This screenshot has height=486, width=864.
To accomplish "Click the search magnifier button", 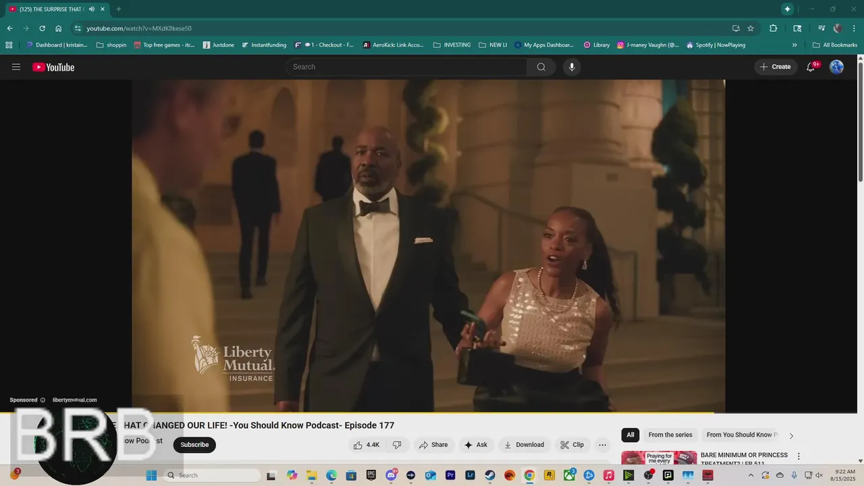I will (x=541, y=67).
